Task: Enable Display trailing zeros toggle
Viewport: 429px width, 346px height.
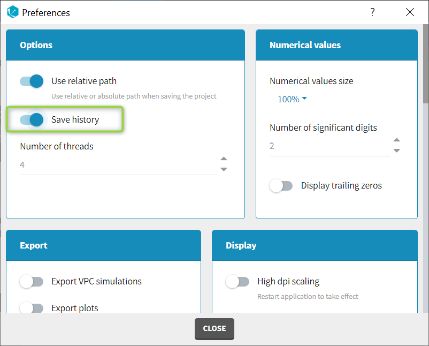Action: point(281,186)
